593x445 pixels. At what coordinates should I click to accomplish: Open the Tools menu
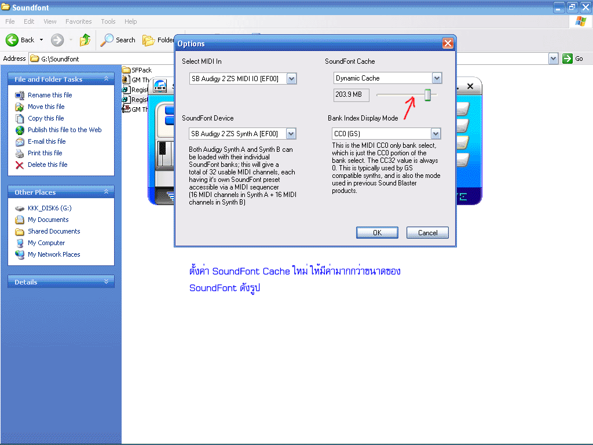point(108,21)
